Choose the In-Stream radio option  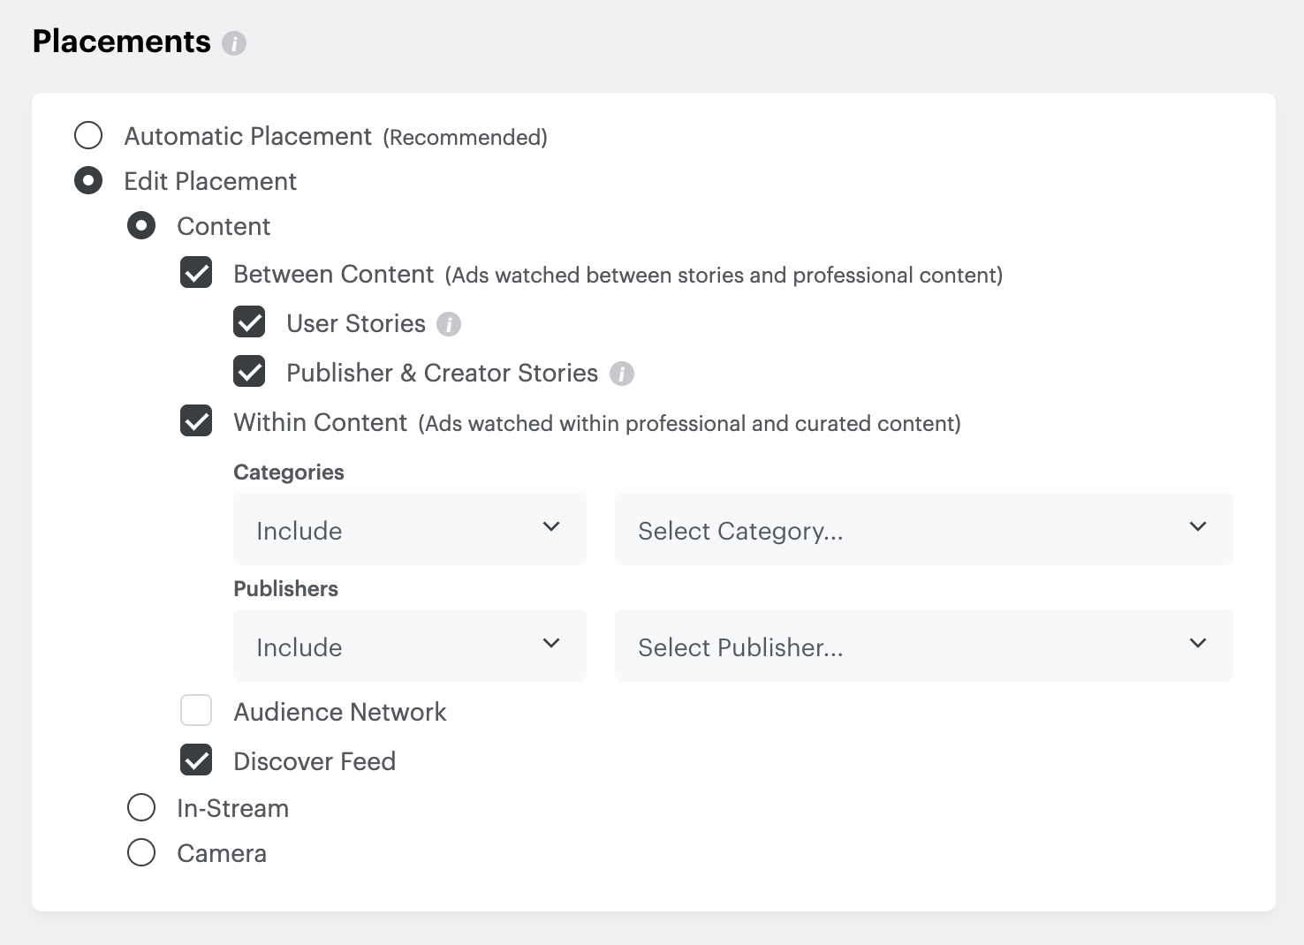141,807
